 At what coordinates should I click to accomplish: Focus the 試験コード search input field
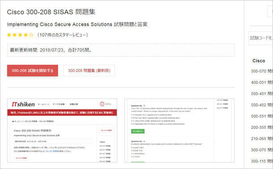[260, 38]
